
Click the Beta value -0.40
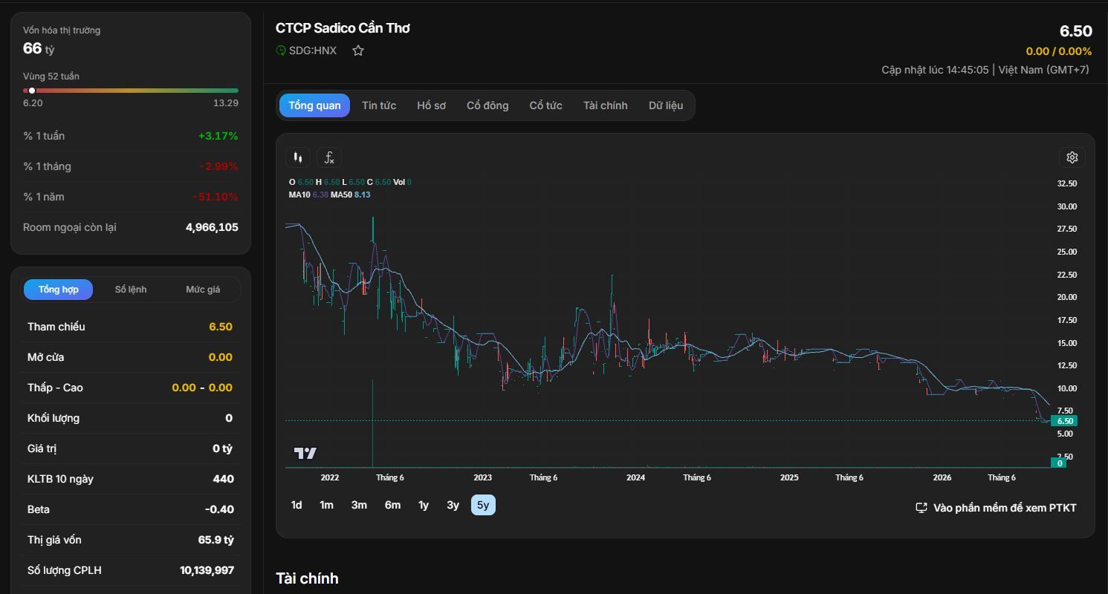(219, 509)
